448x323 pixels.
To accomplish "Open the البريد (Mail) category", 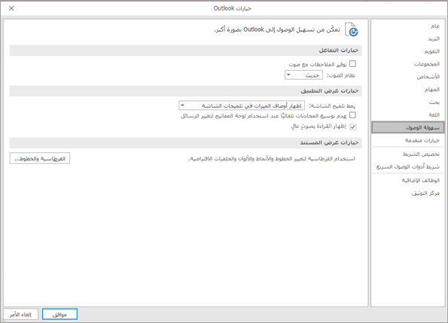I will 434,38.
